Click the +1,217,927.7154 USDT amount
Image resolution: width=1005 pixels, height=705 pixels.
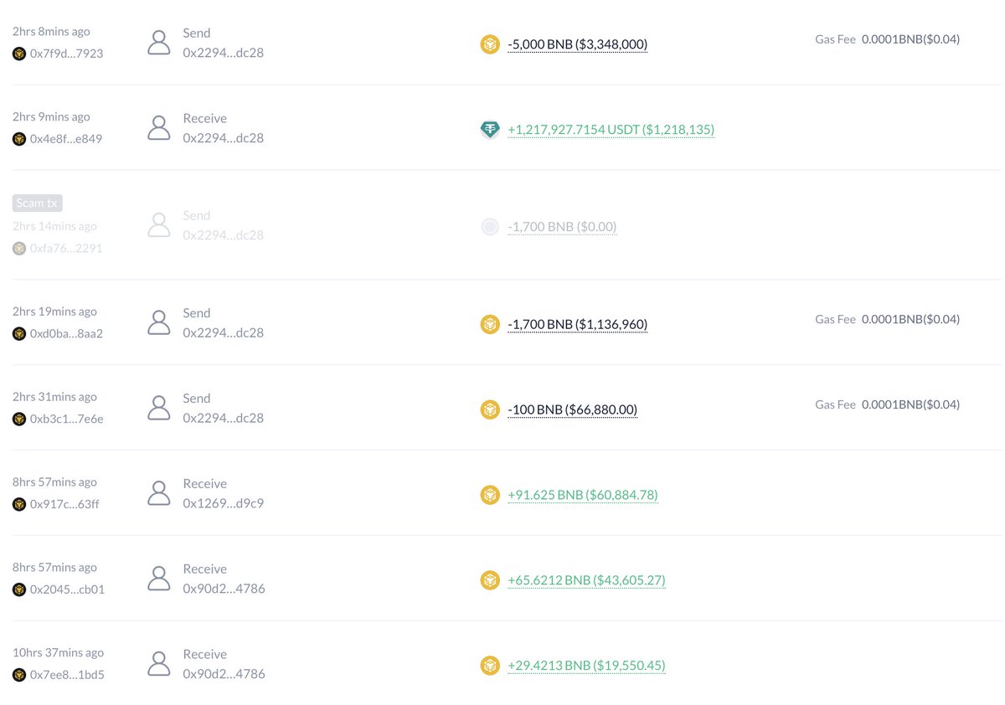click(611, 130)
